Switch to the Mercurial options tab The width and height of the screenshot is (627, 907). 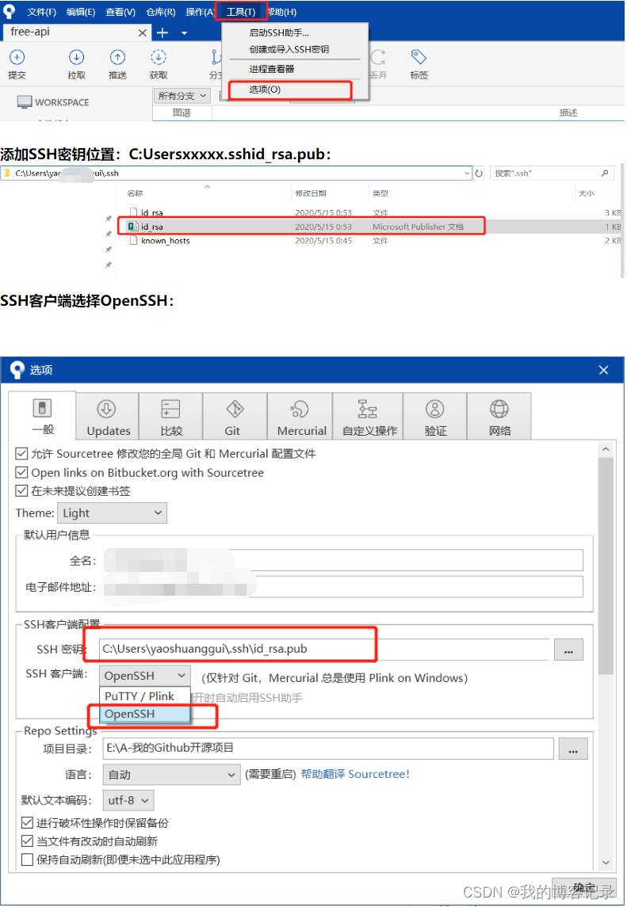click(301, 416)
